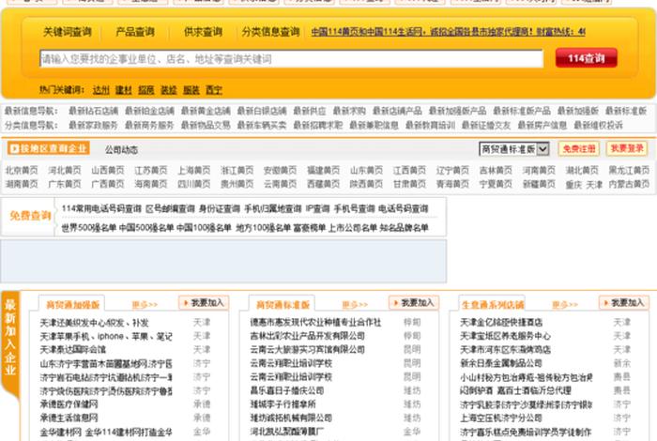Viewport: 657px width, 441px height.
Task: Open 上海黄页 region link
Action: (194, 171)
